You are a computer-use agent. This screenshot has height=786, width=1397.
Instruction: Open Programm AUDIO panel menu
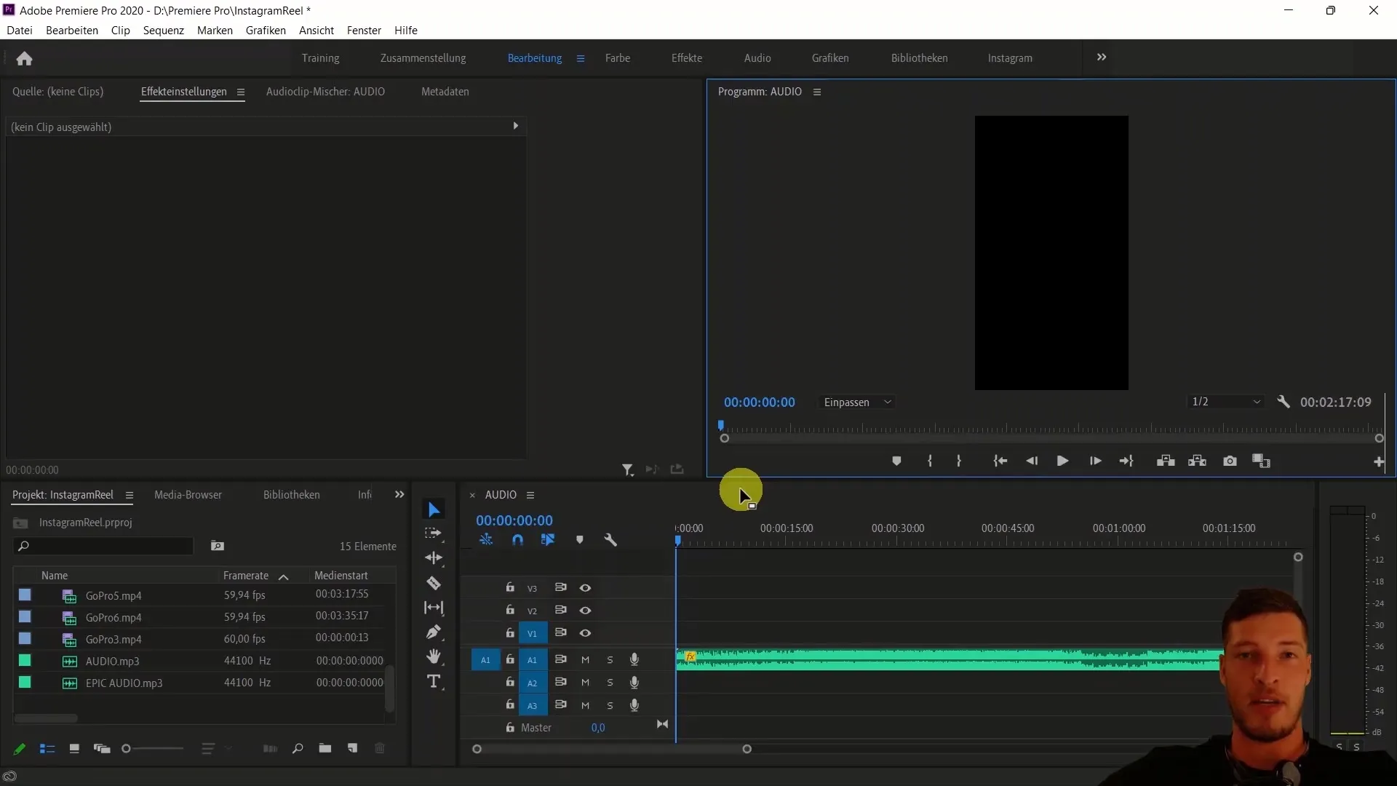pyautogui.click(x=817, y=92)
